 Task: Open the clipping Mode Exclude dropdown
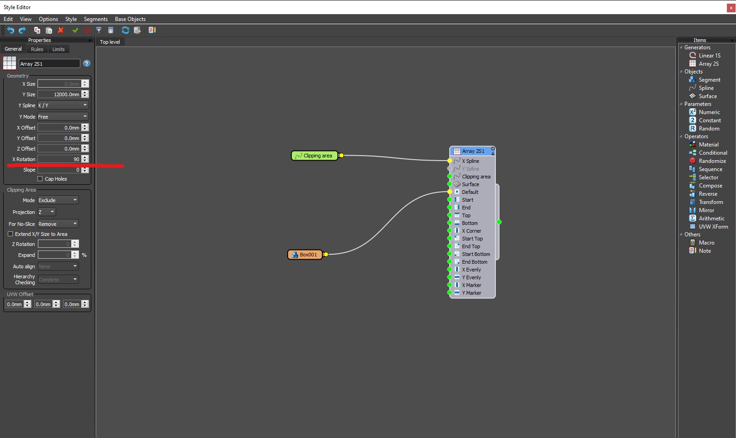coord(58,200)
